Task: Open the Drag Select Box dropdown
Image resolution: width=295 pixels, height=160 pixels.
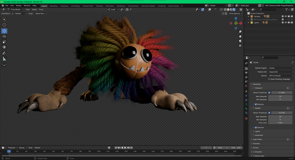Action: (x=40, y=14)
